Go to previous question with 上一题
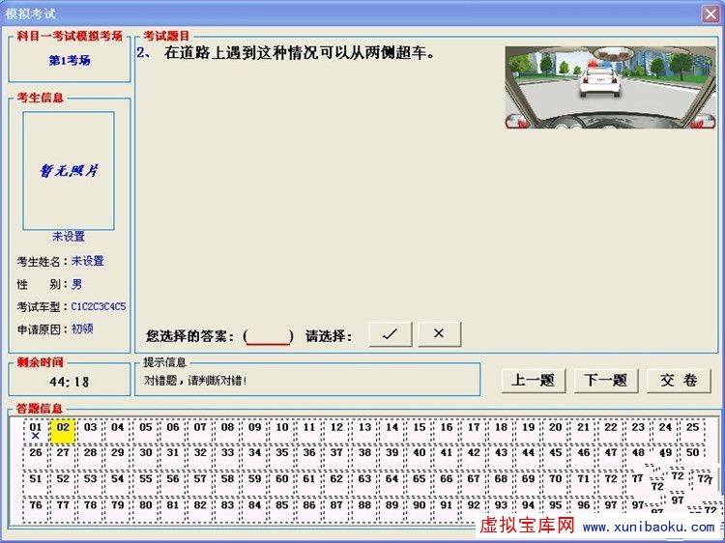Image resolution: width=725 pixels, height=543 pixels. (534, 380)
